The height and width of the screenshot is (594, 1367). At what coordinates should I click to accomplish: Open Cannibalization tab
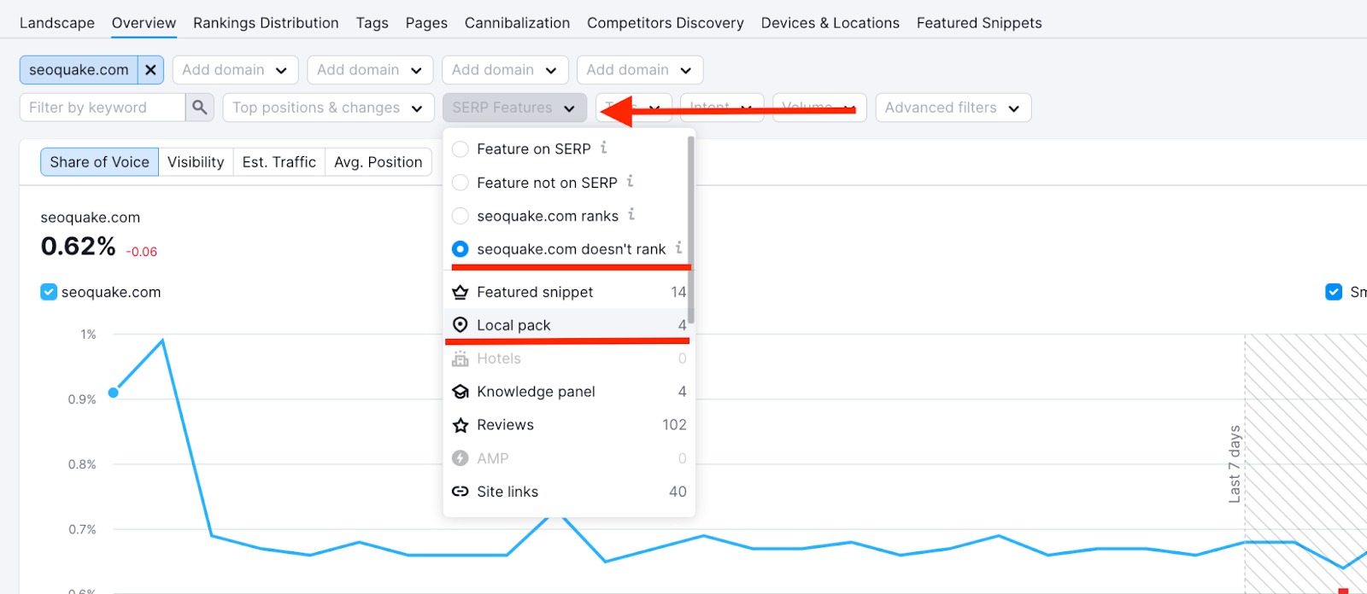point(517,23)
